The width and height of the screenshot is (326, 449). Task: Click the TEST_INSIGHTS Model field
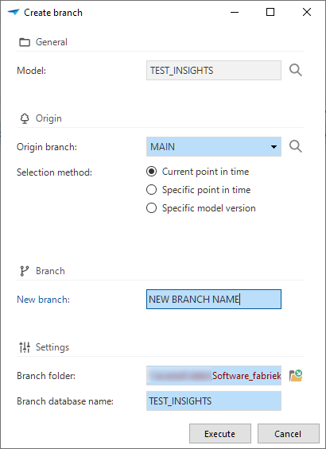pyautogui.click(x=214, y=71)
